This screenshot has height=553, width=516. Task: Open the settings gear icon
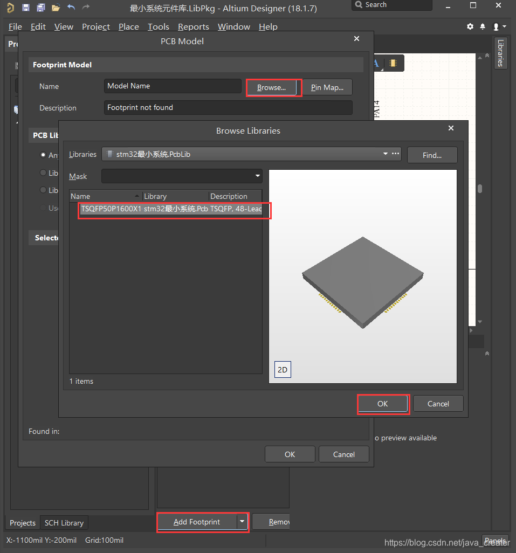470,26
